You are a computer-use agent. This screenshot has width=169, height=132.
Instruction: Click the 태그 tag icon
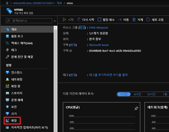(7, 50)
